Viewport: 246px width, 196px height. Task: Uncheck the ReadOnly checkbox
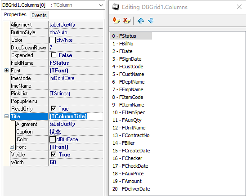(x=54, y=108)
